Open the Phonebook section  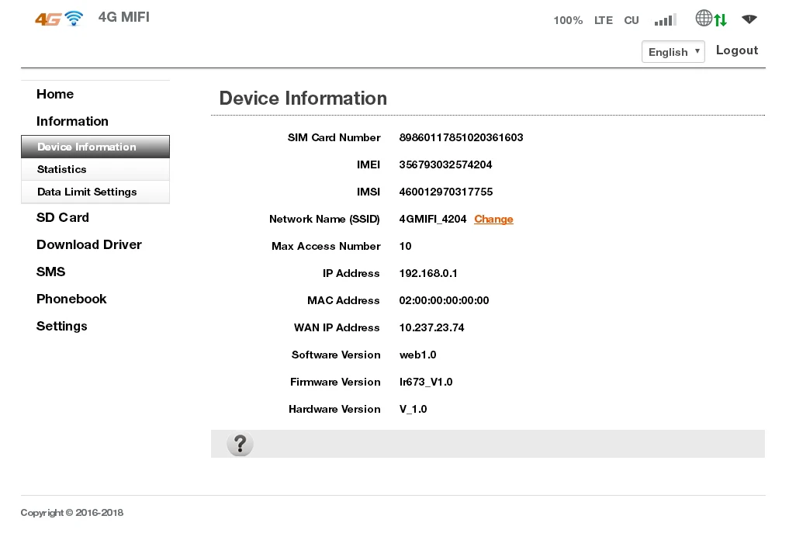(71, 299)
